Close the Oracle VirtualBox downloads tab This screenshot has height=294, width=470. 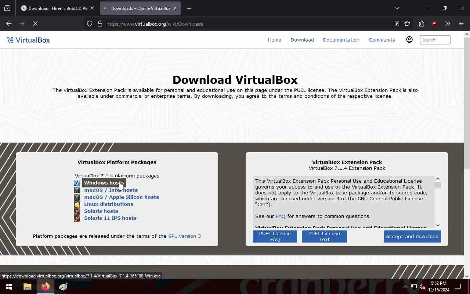175,8
